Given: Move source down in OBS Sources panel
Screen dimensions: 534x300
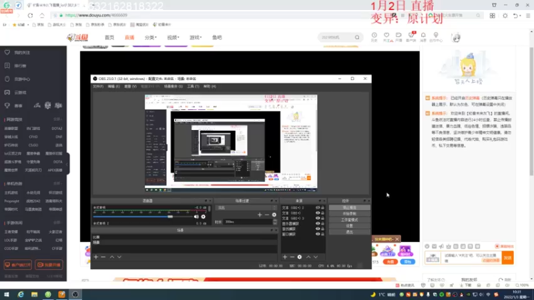Looking at the screenshot, I should pos(316,257).
